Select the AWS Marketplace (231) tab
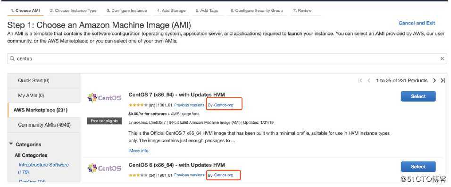 pos(44,110)
